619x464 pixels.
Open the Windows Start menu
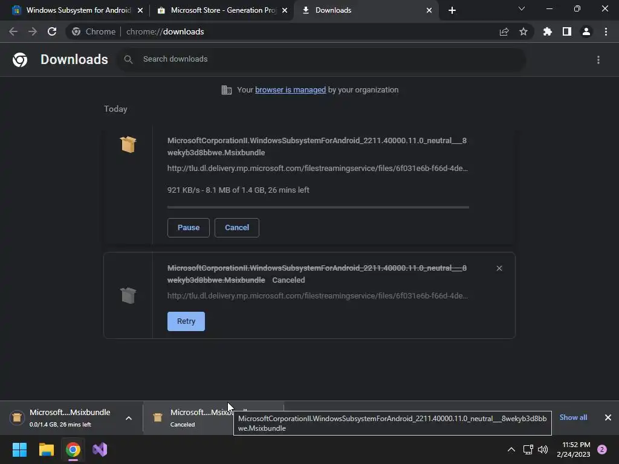coord(19,449)
